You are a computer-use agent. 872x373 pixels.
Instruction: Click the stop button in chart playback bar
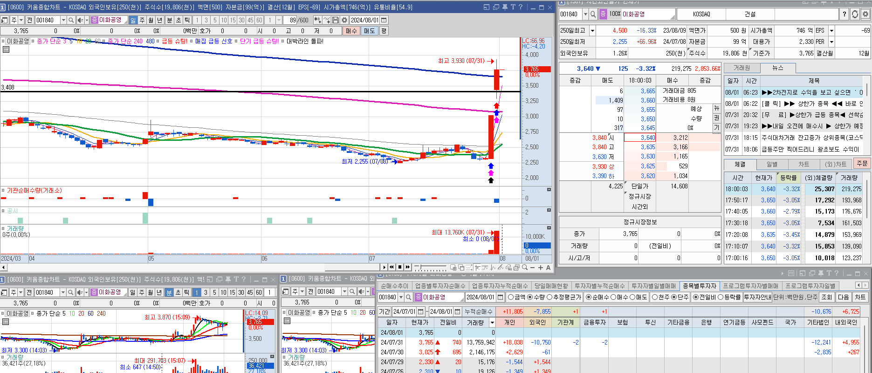click(x=400, y=267)
